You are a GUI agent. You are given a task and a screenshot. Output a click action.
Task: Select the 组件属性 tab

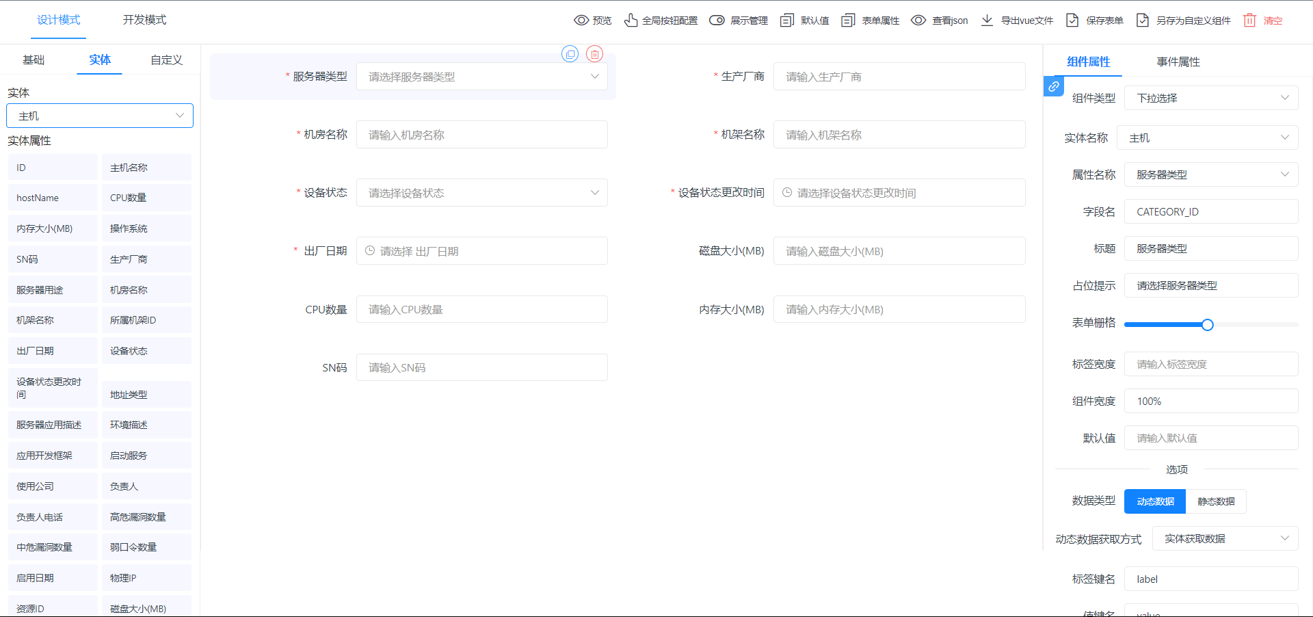pos(1089,62)
